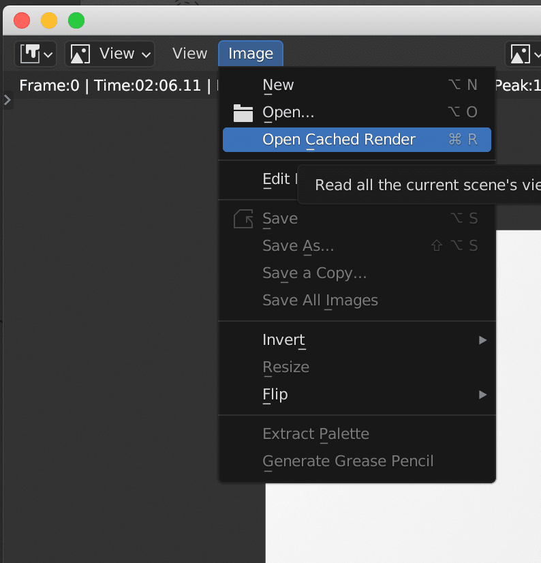Viewport: 541px width, 563px height.
Task: Select Resize menu item
Action: (285, 367)
